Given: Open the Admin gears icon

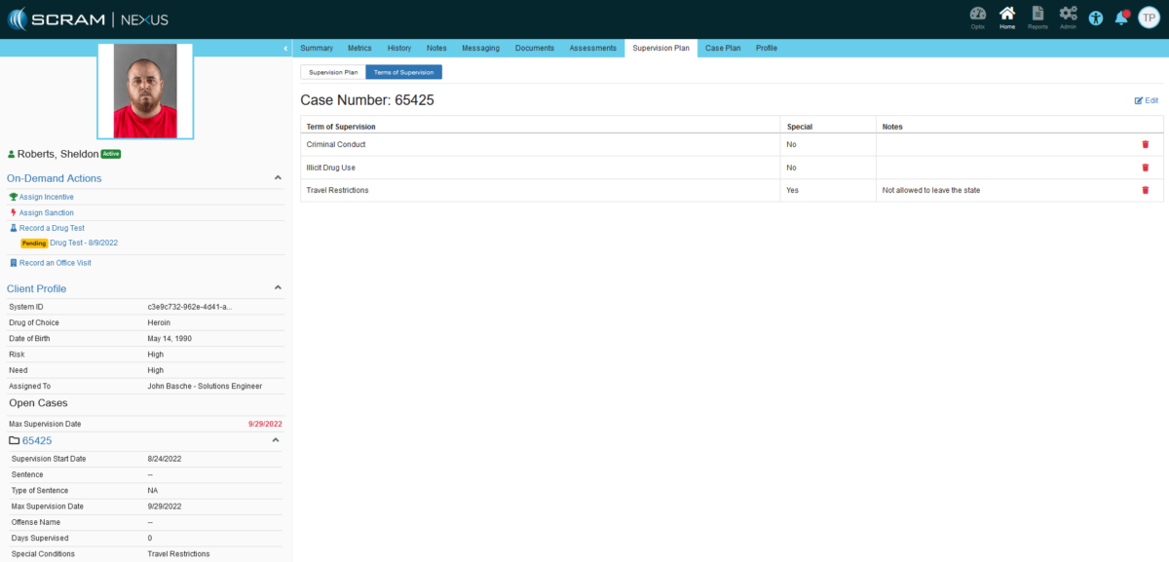Looking at the screenshot, I should 1068,17.
